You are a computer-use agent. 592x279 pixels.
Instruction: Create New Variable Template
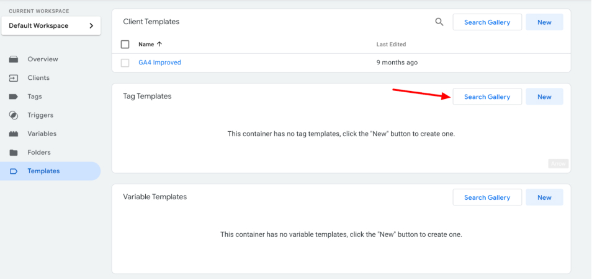(x=544, y=197)
